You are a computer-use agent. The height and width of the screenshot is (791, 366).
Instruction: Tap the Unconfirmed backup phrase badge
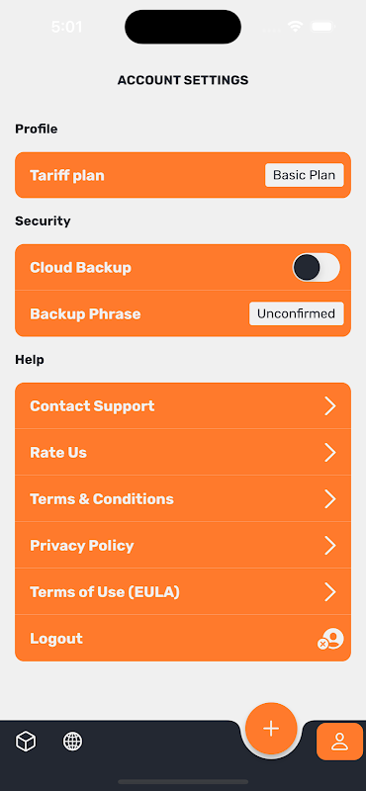tap(297, 313)
